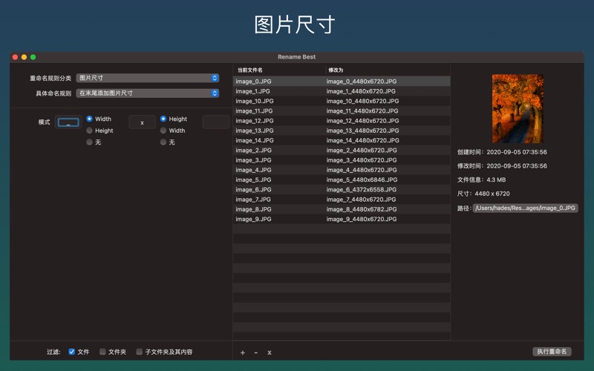
Task: Click the x separator input field
Action: coord(142,122)
